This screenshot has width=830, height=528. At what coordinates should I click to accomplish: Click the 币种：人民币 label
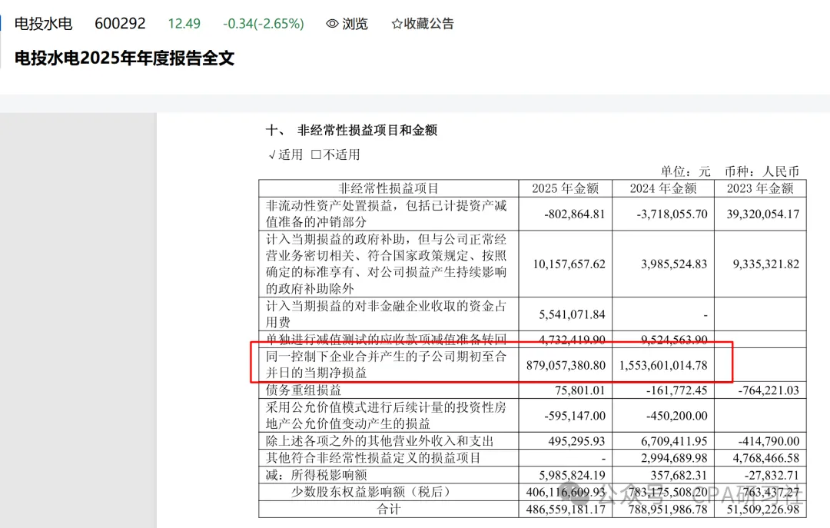coord(762,171)
